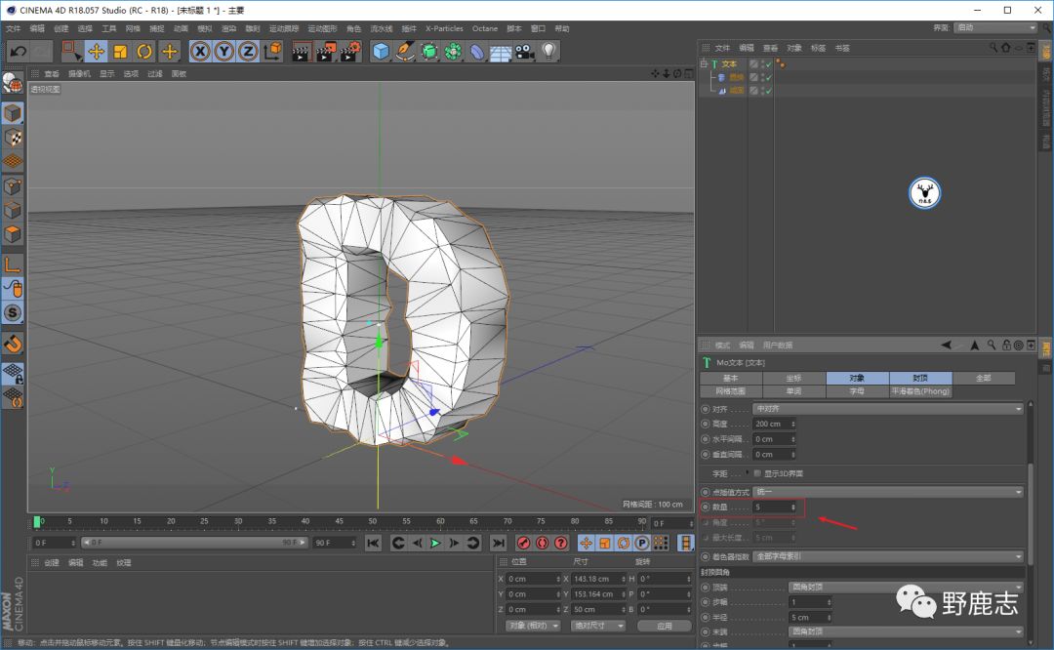The height and width of the screenshot is (650, 1054).
Task: Open the green Subdivision generators icon
Action: pos(428,52)
